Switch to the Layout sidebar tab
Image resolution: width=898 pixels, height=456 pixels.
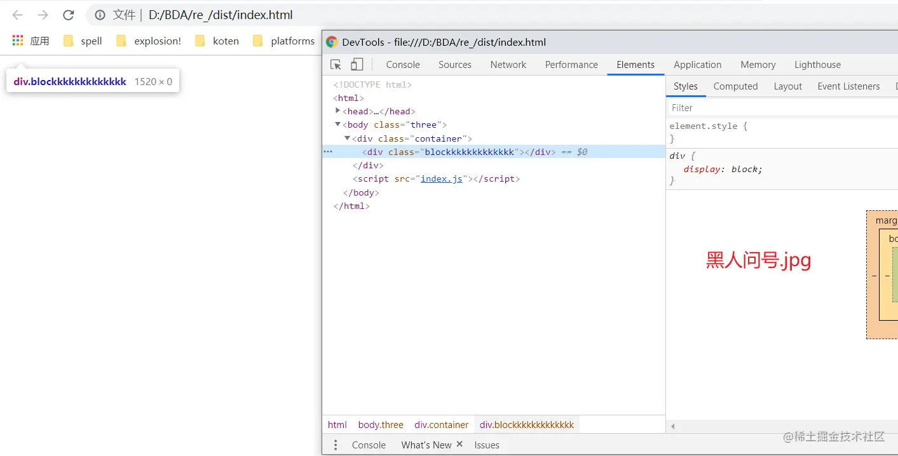point(788,86)
